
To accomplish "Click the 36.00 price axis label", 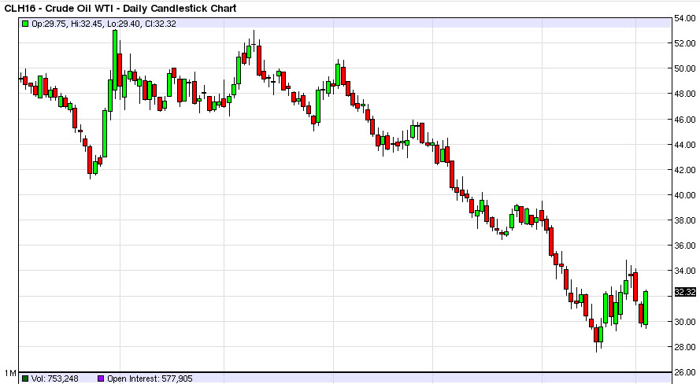I will click(685, 246).
